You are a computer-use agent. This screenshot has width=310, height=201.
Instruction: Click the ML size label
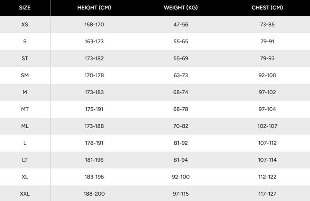(x=25, y=126)
